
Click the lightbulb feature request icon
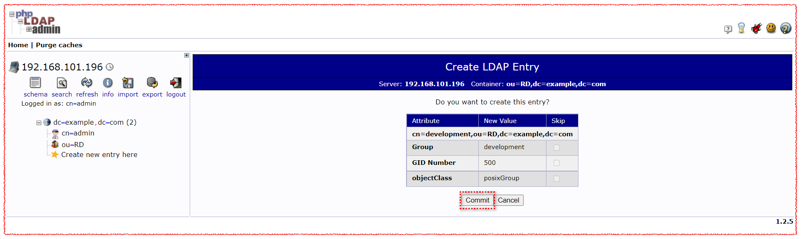coord(741,28)
